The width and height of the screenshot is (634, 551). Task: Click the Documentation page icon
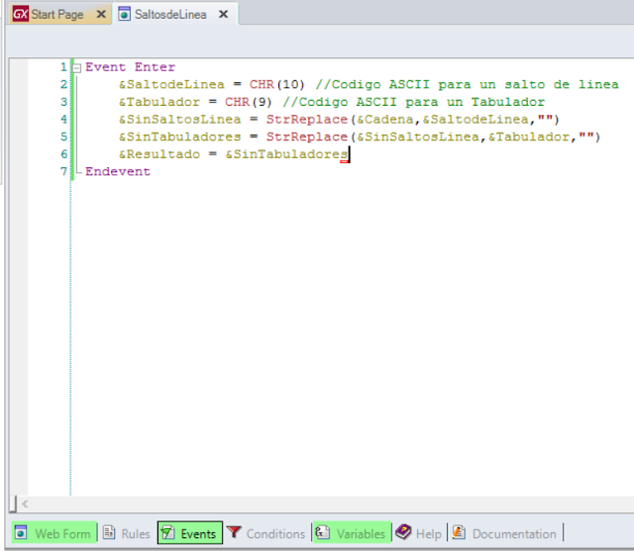[x=459, y=533]
